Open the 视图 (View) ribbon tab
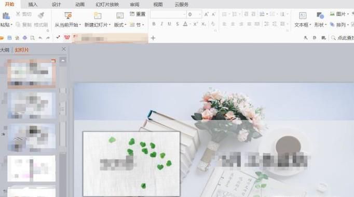 click(x=158, y=4)
